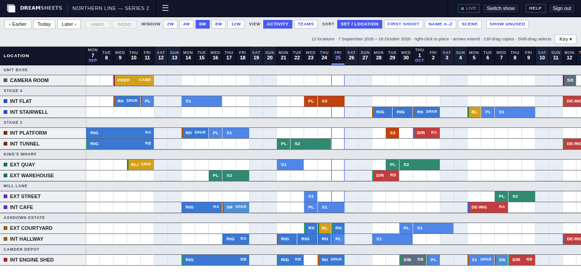Viewport: 581px width, 272px height.
Task: Click the INT FLAT blue color square
Action: (x=5, y=101)
